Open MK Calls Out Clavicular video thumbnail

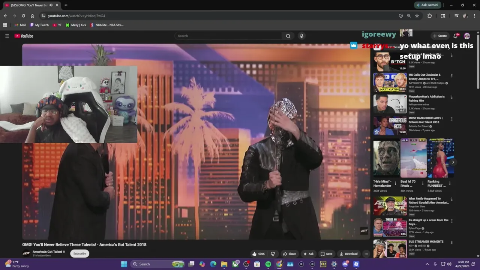(x=390, y=82)
